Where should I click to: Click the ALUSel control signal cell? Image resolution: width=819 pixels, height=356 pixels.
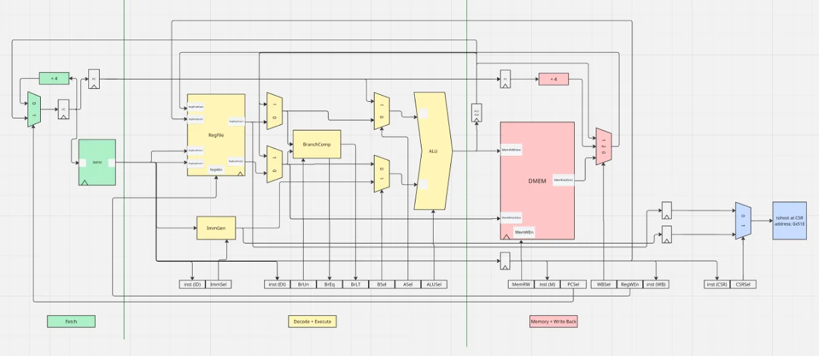coord(434,284)
